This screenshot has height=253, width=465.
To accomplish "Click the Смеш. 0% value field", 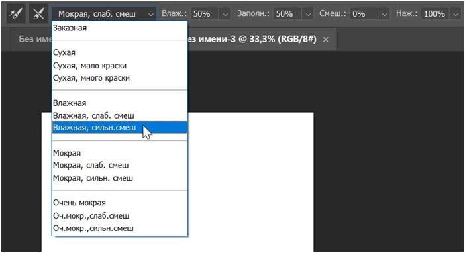I will point(364,14).
